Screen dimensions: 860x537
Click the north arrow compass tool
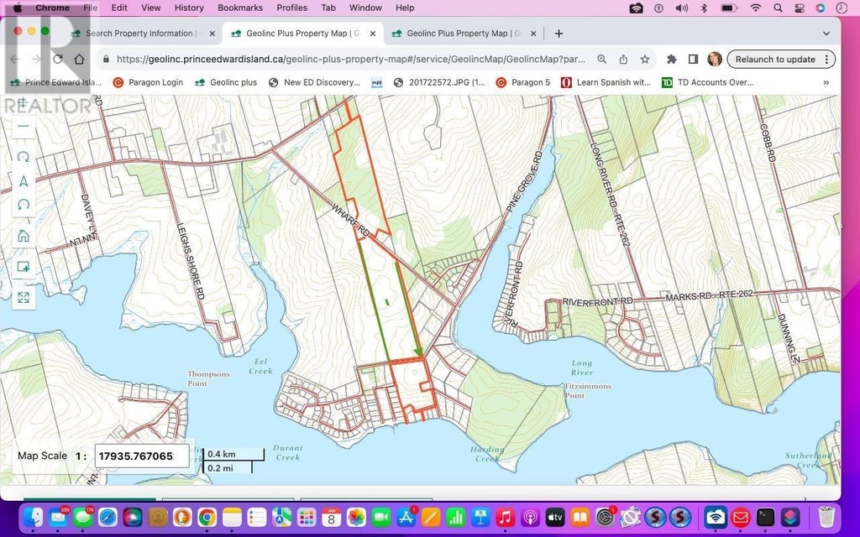23,181
